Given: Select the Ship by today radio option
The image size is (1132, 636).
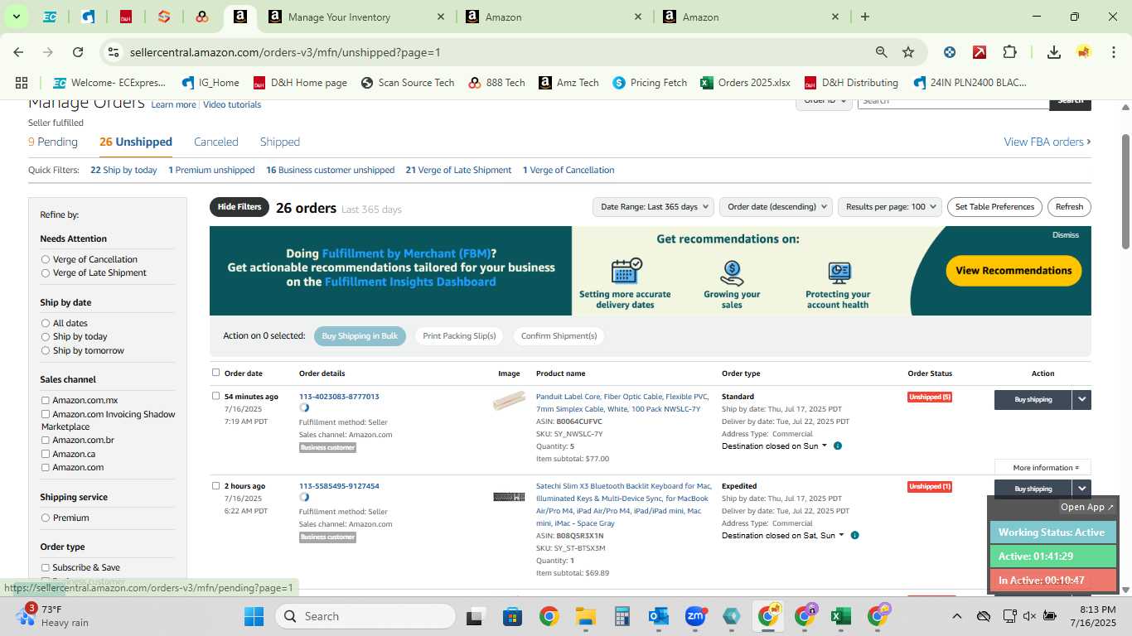Looking at the screenshot, I should point(46,337).
